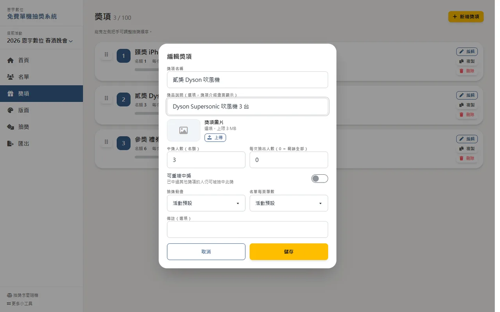Viewport: 500px width, 312px height.
Task: Click 刪除 on the 參獎 row
Action: [467, 158]
